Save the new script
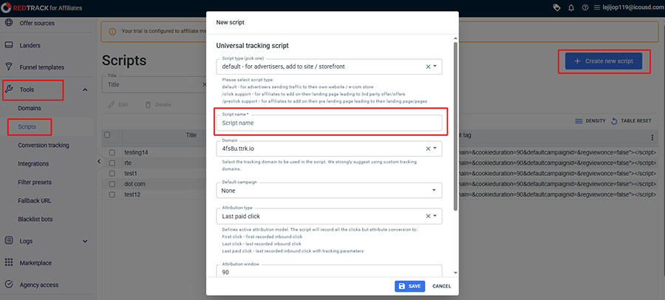Screen dimensions: 665x300 click(410, 286)
